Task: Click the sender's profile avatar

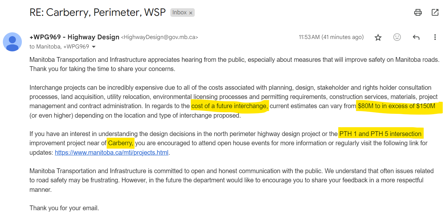Action: 12,42
